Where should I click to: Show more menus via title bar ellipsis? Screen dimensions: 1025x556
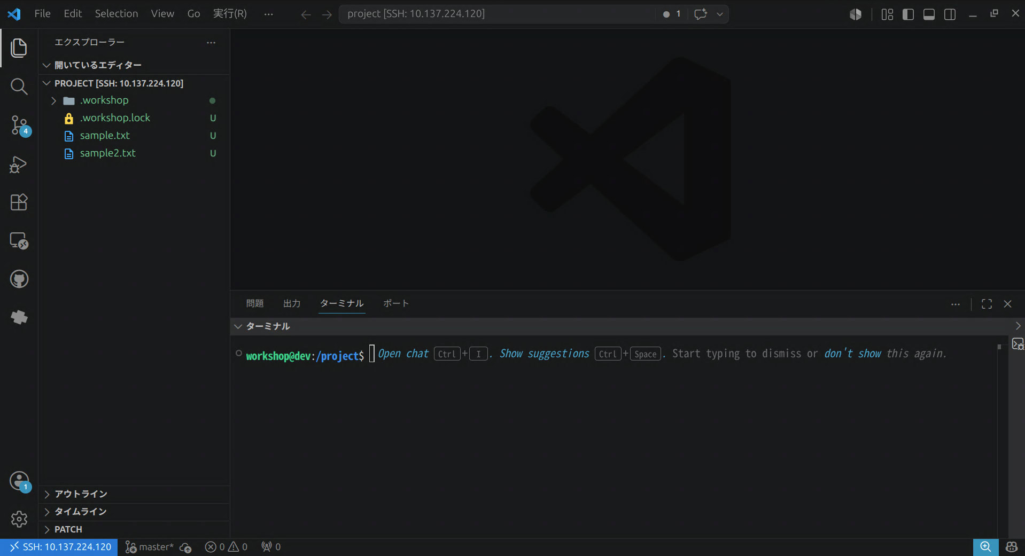[268, 14]
